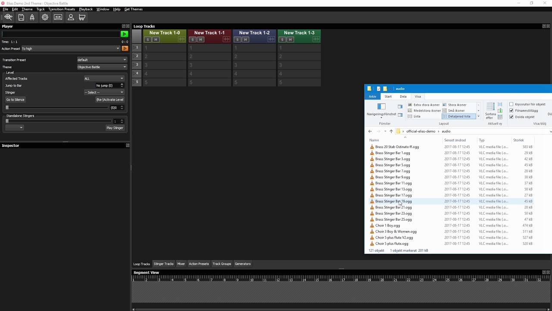Open the Transition Presets menu

click(62, 9)
